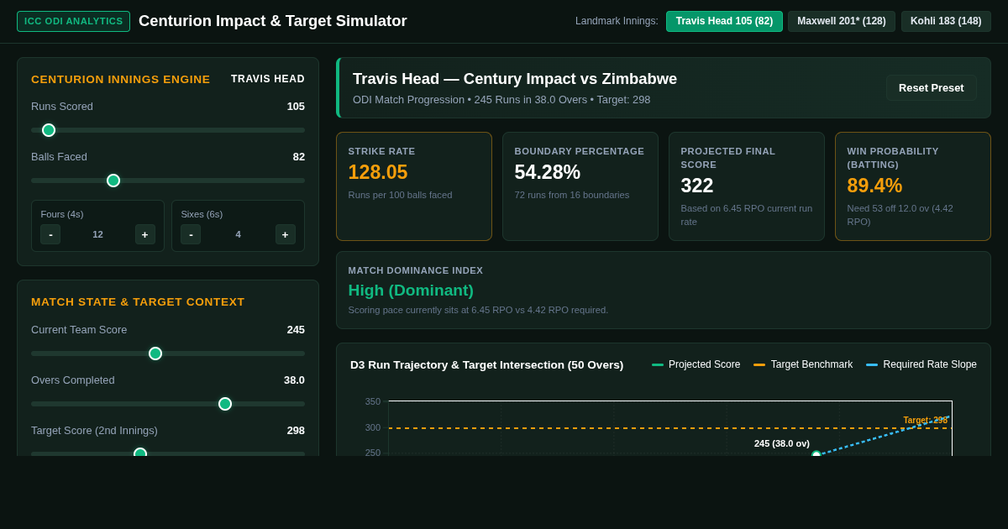Decrease the Fours count with minus
Screen dimensions: 1008x529
click(x=50, y=234)
